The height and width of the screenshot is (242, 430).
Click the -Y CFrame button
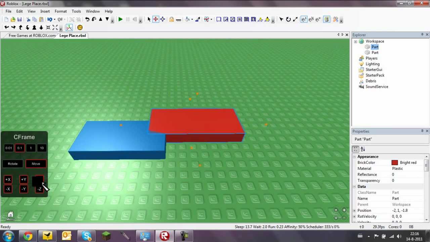[x=24, y=189]
